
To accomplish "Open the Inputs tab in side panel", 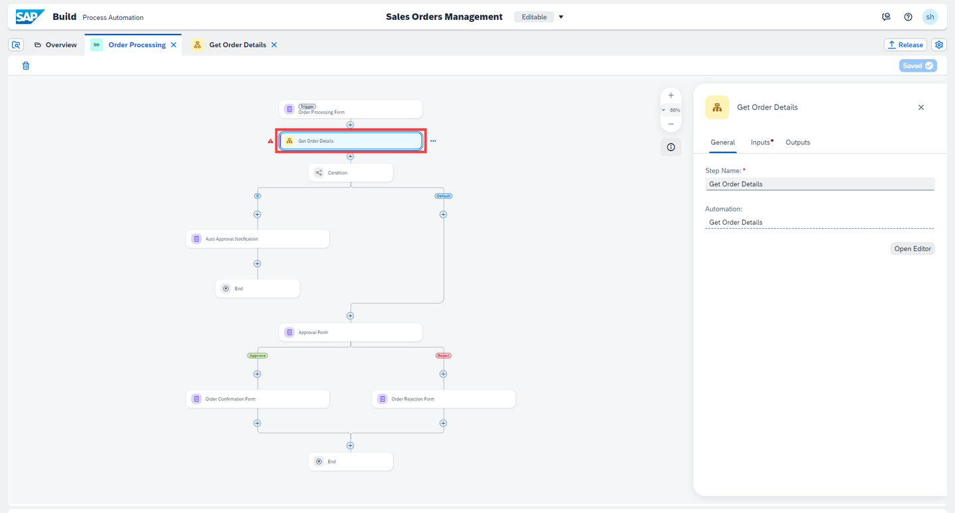I will (x=762, y=142).
